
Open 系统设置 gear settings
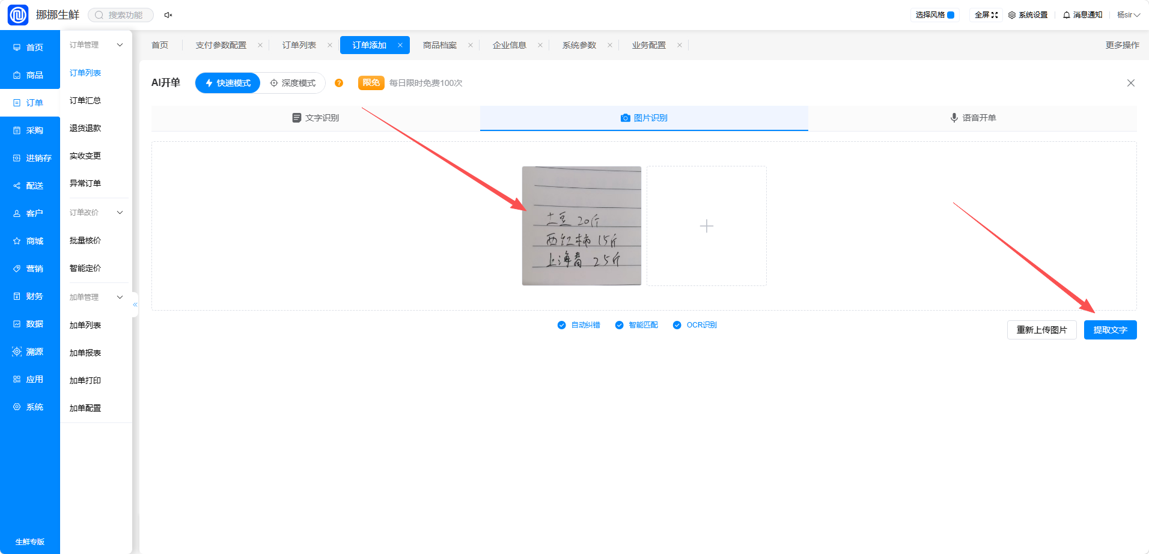[x=1028, y=15]
